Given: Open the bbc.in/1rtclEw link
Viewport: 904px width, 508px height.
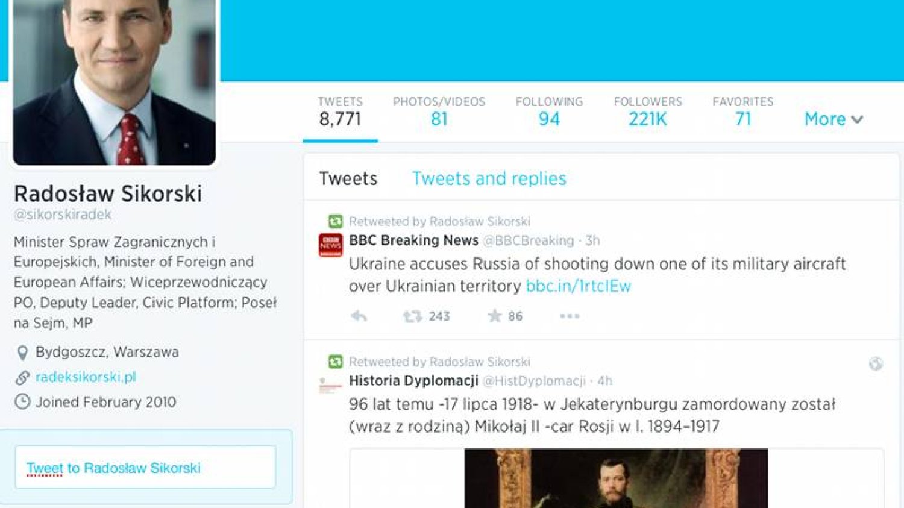Looking at the screenshot, I should [579, 286].
